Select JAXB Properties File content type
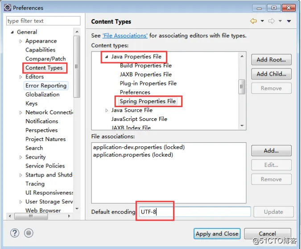 click(x=146, y=74)
